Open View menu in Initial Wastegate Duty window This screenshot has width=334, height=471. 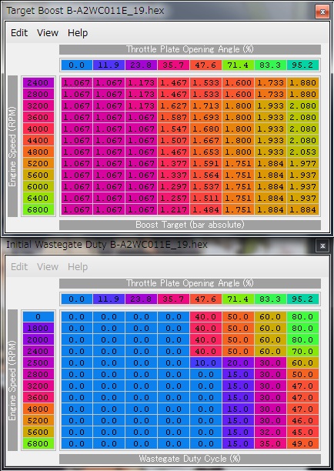pos(48,267)
